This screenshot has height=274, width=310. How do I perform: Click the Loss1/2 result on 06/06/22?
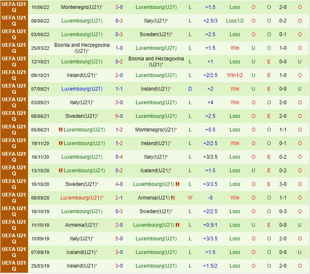coord(235,21)
